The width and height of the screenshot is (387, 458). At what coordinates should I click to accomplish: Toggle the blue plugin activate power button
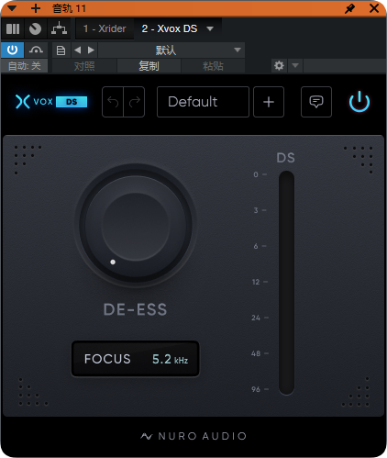pos(12,50)
